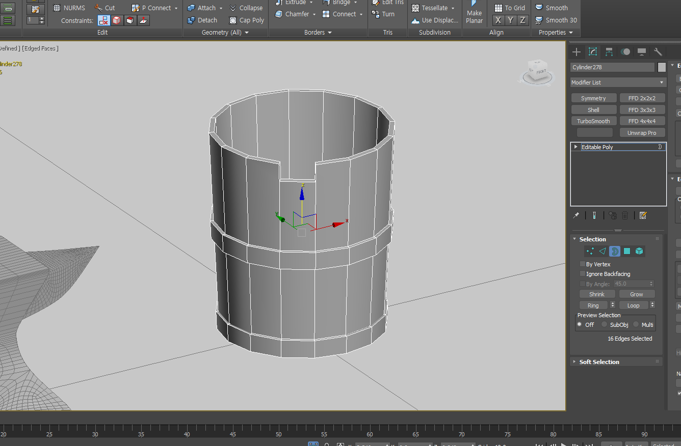Open the Geometry (All) ribbon panel menu

point(225,33)
